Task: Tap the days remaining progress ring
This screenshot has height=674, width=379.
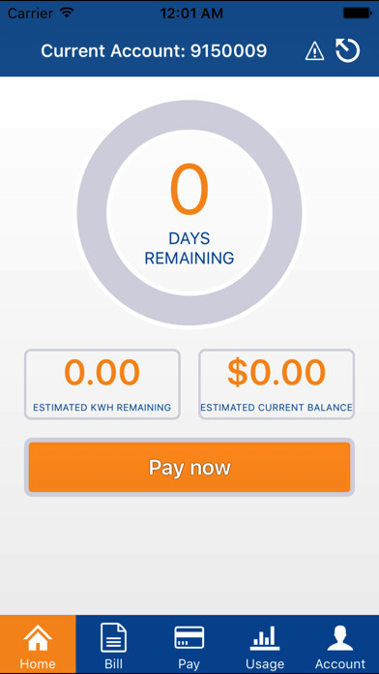Action: (189, 213)
